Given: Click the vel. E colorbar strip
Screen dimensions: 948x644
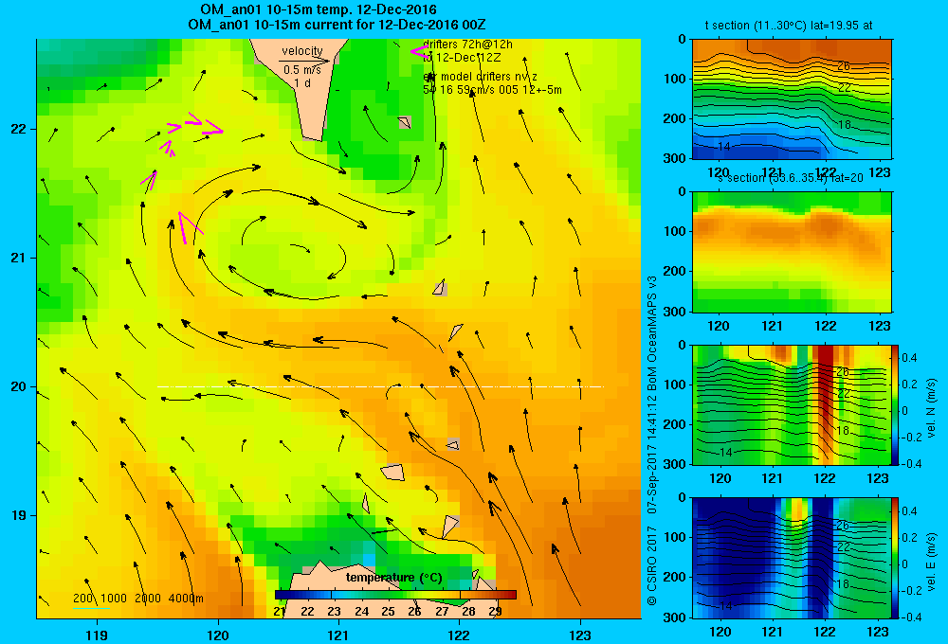Looking at the screenshot, I should tap(895, 558).
